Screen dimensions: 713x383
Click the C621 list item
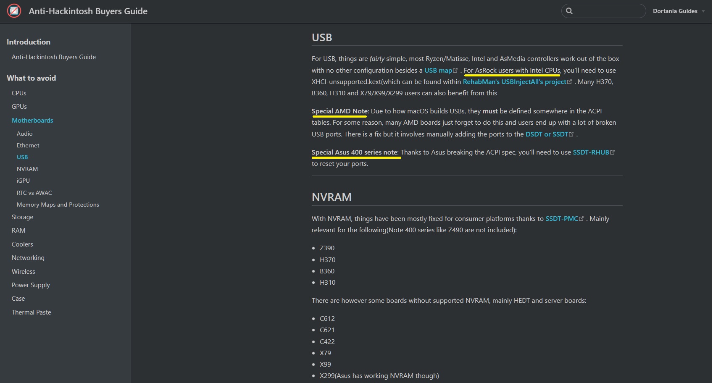[327, 330]
